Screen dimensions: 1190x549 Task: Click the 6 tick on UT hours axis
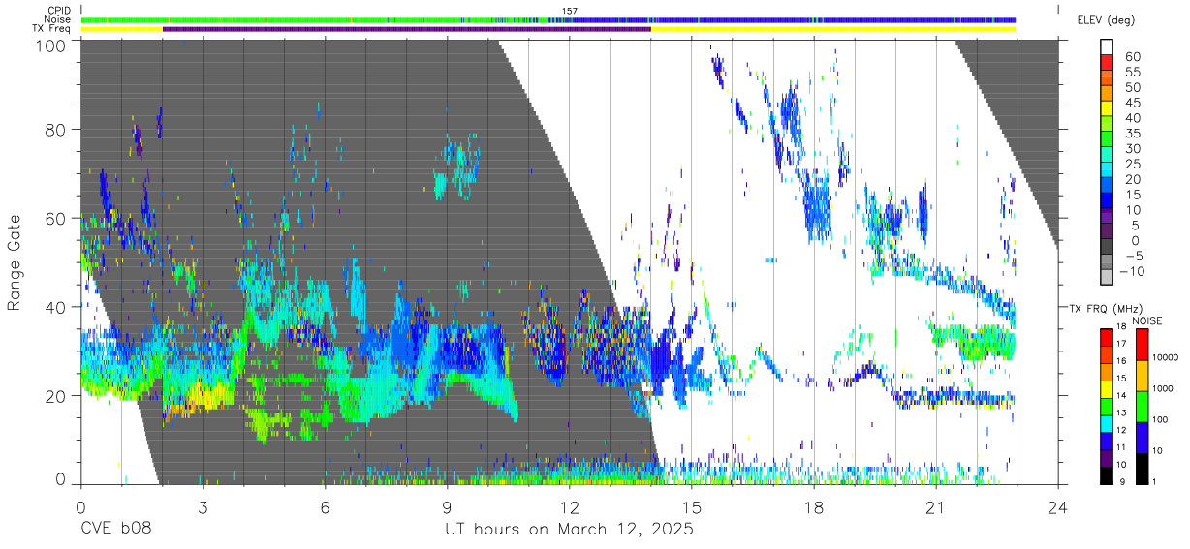click(x=325, y=507)
